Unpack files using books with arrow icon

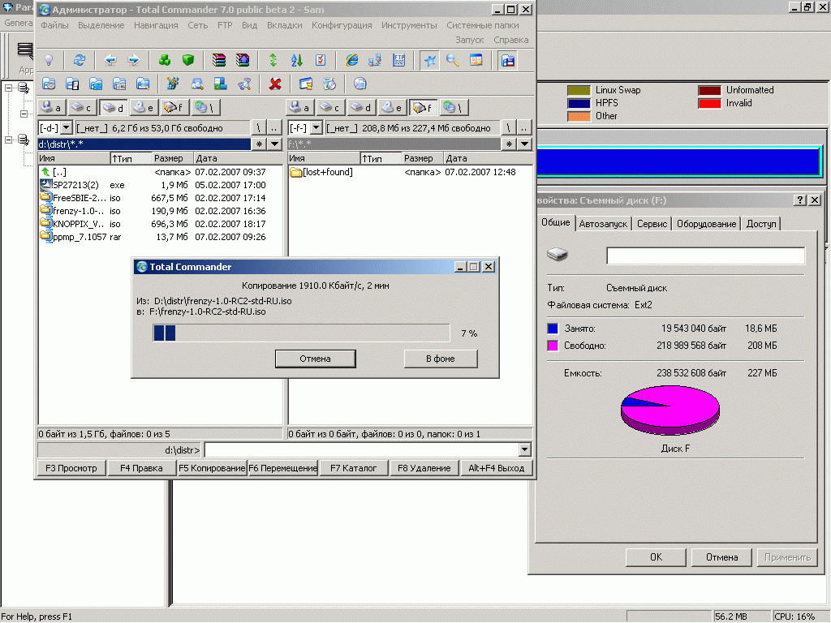point(243,60)
